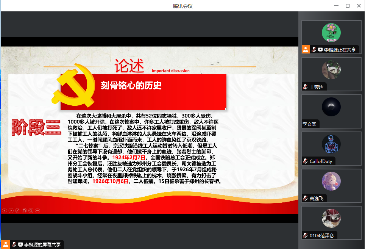This screenshot has width=365, height=249.
Task: Open the more options ellipsis on the slide
Action: [37, 210]
